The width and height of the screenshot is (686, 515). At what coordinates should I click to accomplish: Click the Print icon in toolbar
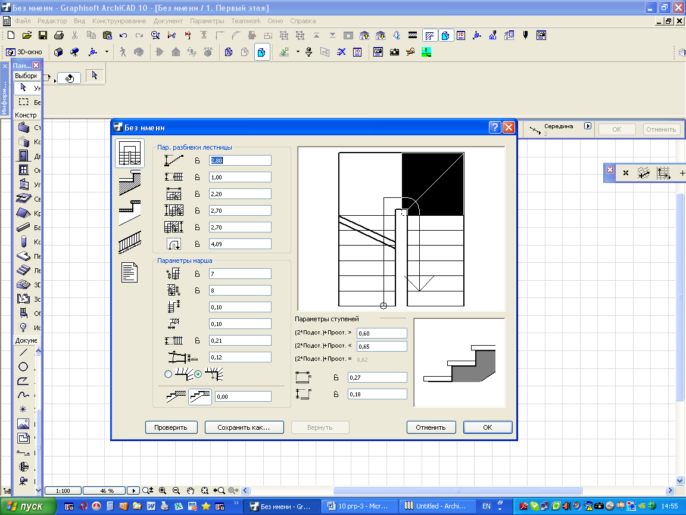coord(58,36)
